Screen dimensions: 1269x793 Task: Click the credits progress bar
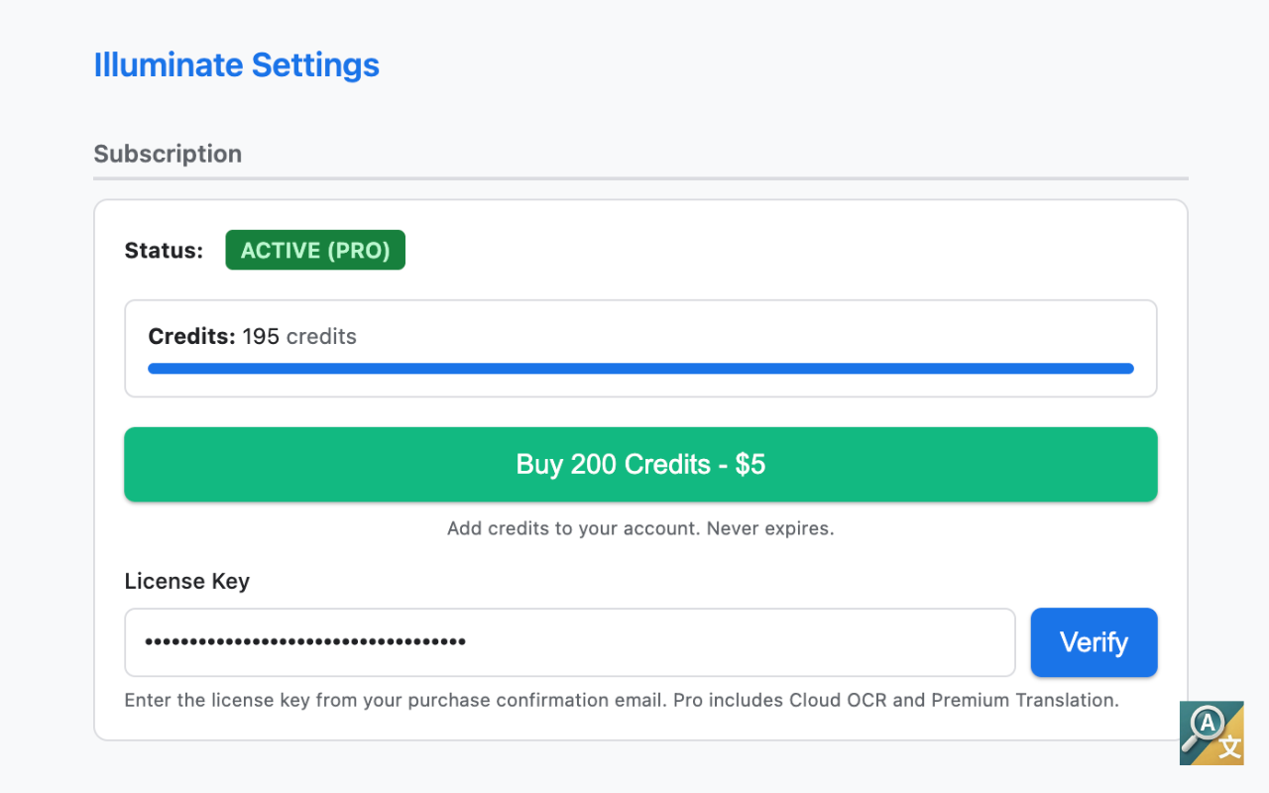click(x=640, y=368)
